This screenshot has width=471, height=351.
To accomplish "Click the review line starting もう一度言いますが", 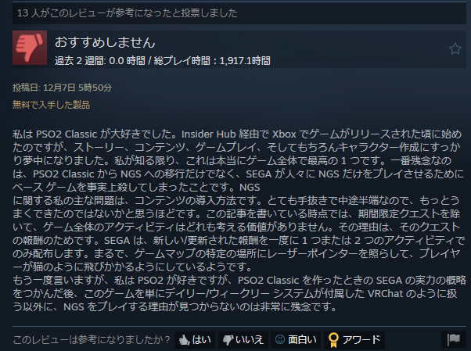I will tap(239, 280).
